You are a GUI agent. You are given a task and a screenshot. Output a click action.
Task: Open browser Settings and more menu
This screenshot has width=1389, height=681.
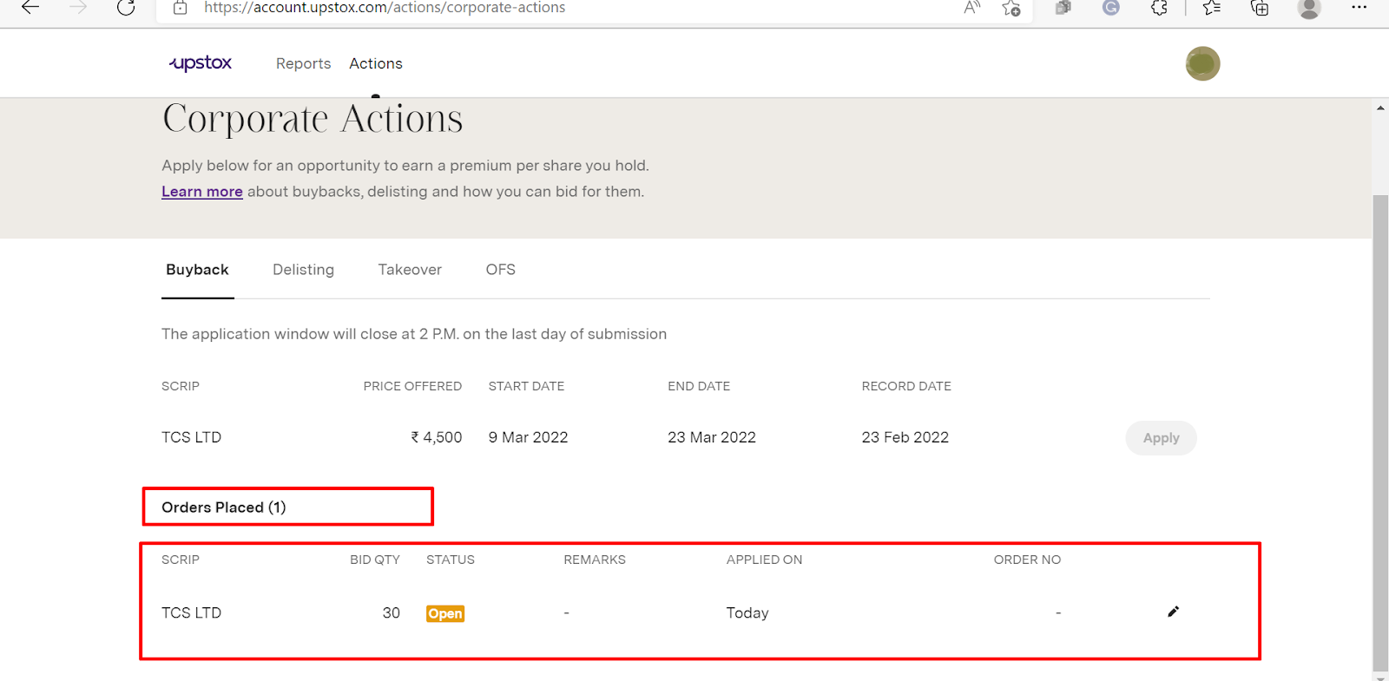click(1359, 8)
